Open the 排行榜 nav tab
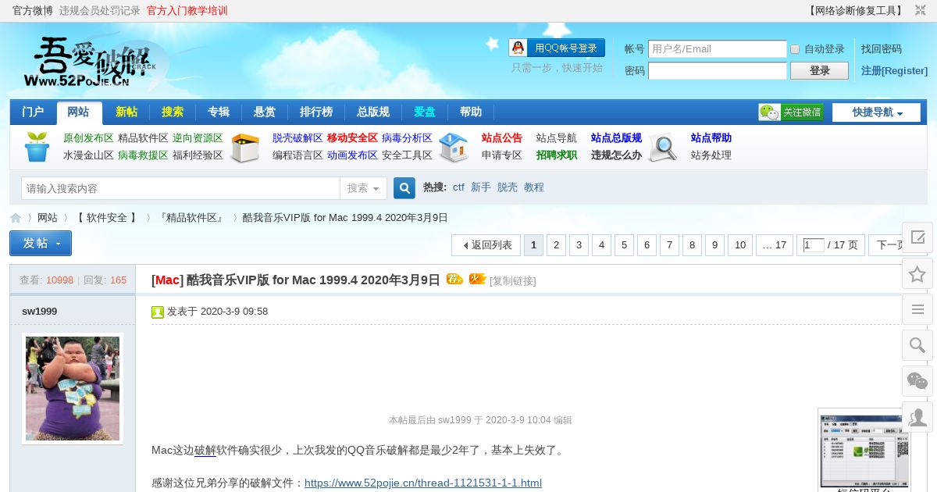 coord(316,112)
